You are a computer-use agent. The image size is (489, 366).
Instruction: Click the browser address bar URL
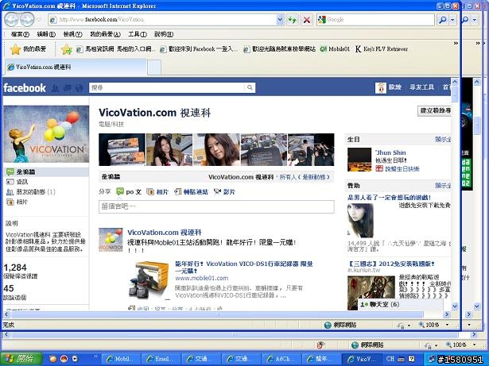[x=162, y=20]
